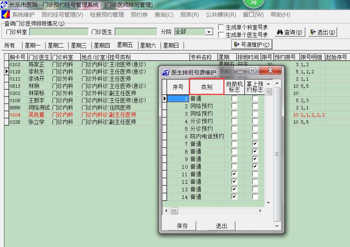The width and height of the screenshot is (350, 247).
Task: Click outer vertical scrollbar thumb in dialog
Action: [x=277, y=154]
